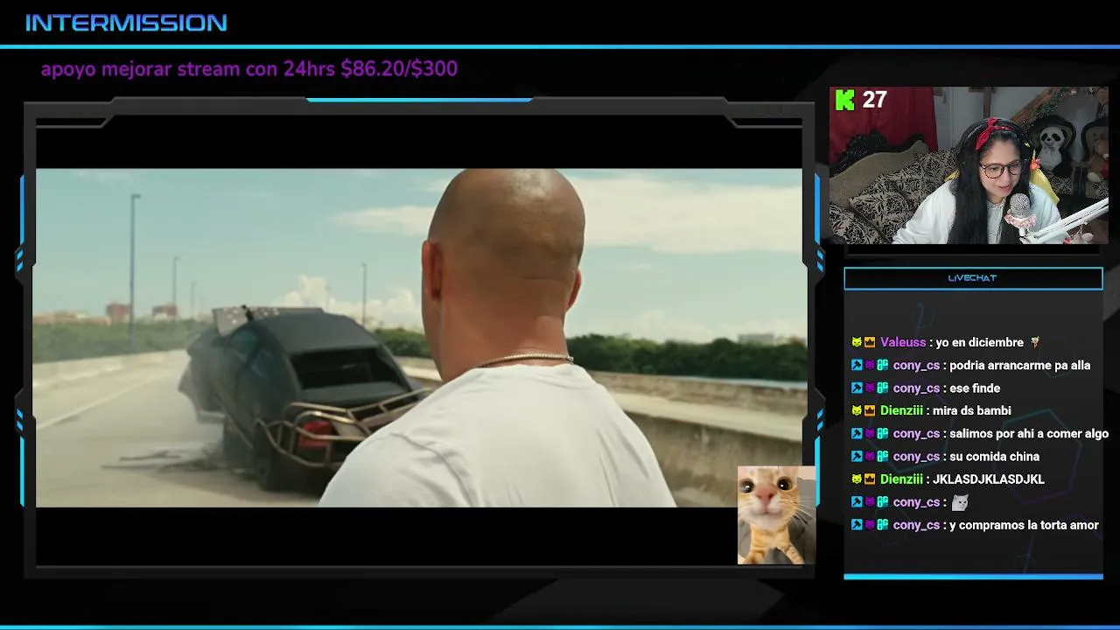
Task: Click the viewer count '27'
Action: pyautogui.click(x=874, y=100)
